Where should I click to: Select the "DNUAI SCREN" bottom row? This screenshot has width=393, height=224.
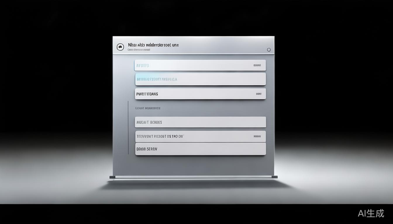200,149
